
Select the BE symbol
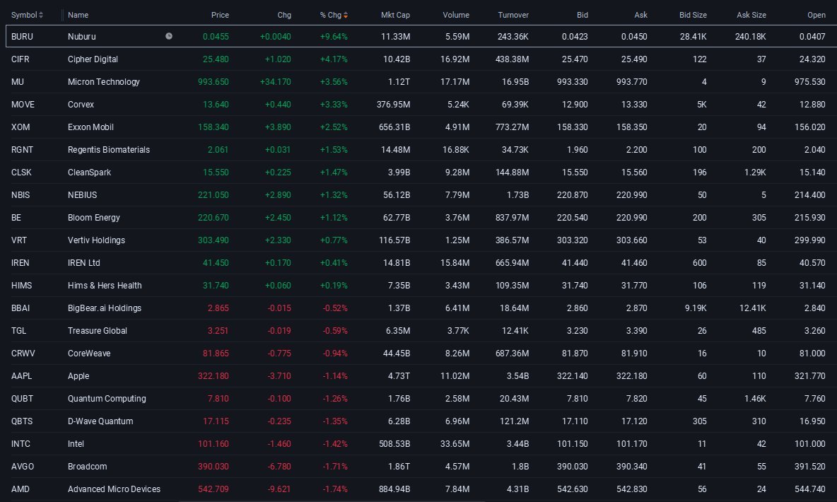(16, 217)
